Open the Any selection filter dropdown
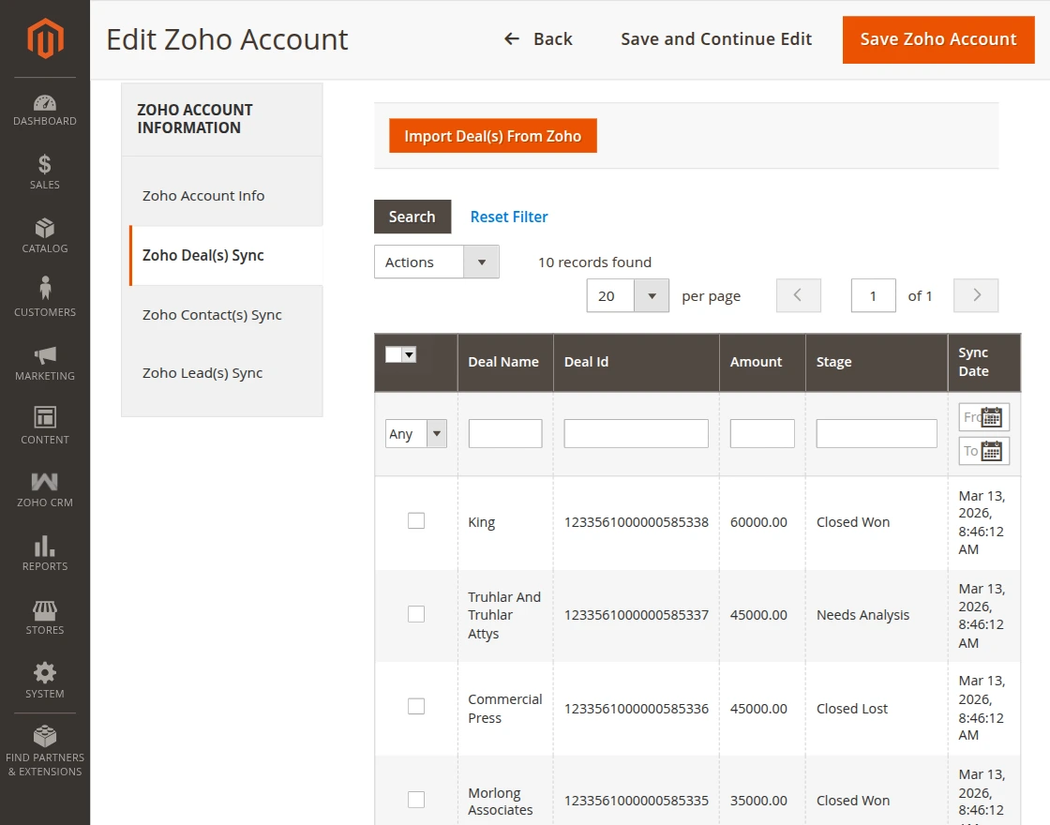Image resolution: width=1050 pixels, height=825 pixels. click(416, 433)
